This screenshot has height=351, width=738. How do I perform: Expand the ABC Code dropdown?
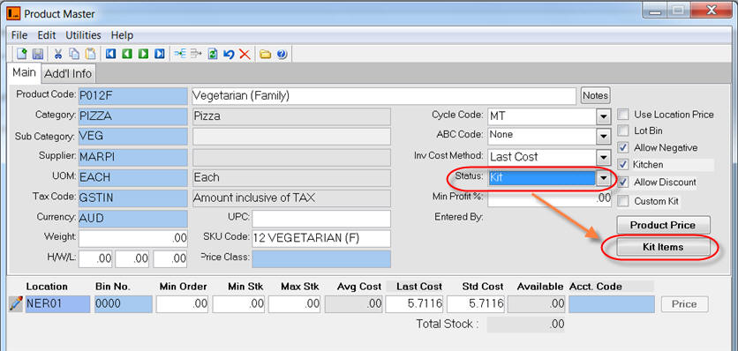click(x=603, y=137)
